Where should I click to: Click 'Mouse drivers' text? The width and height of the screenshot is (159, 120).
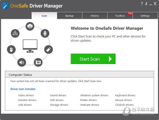[x=124, y=100]
